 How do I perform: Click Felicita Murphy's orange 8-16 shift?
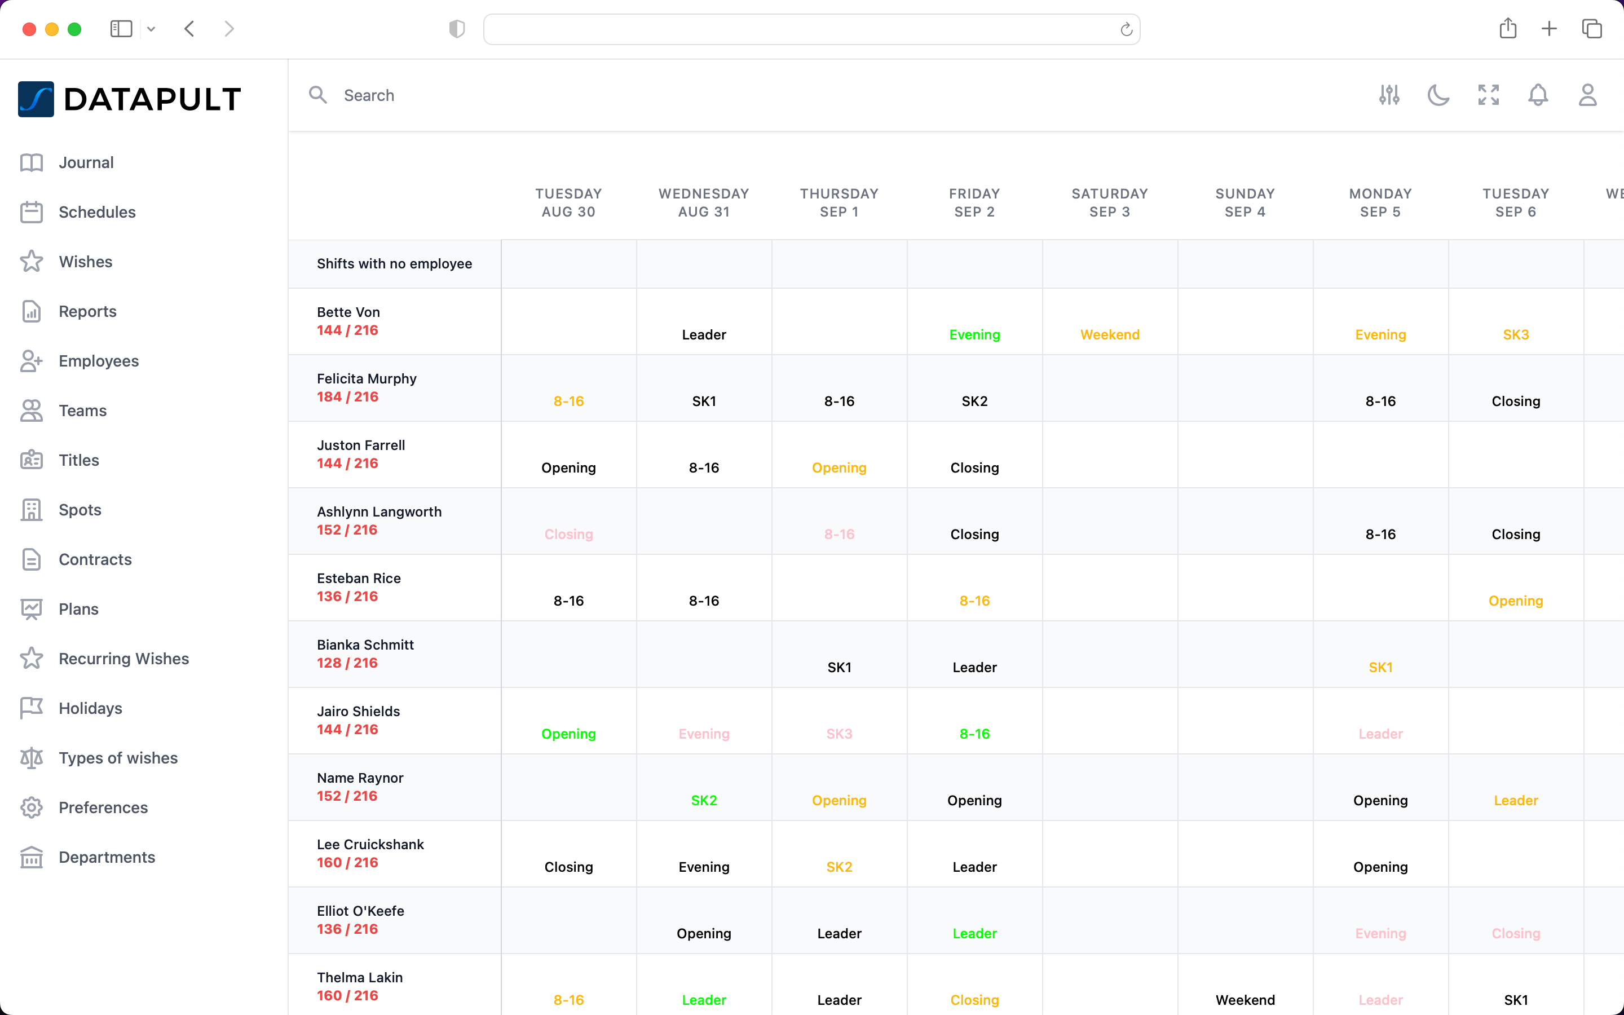coord(568,401)
